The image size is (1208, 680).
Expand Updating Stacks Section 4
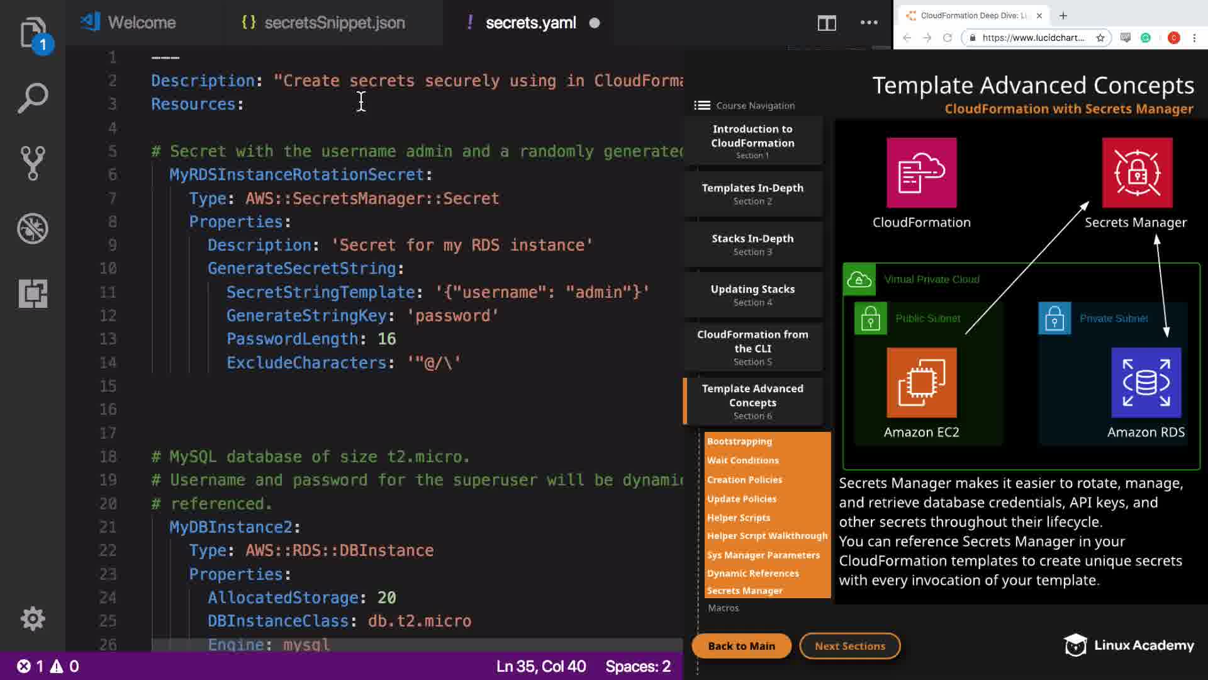coord(752,295)
